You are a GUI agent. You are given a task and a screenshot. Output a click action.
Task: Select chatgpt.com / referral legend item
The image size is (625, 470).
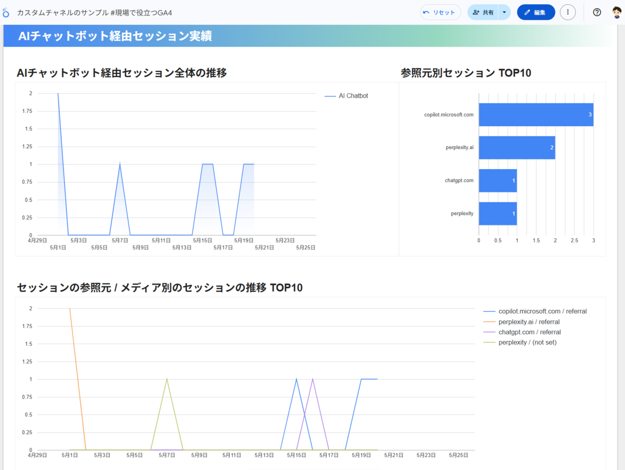[522, 332]
